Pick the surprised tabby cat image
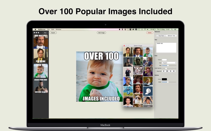This screenshot has height=131, width=211. point(138,70)
